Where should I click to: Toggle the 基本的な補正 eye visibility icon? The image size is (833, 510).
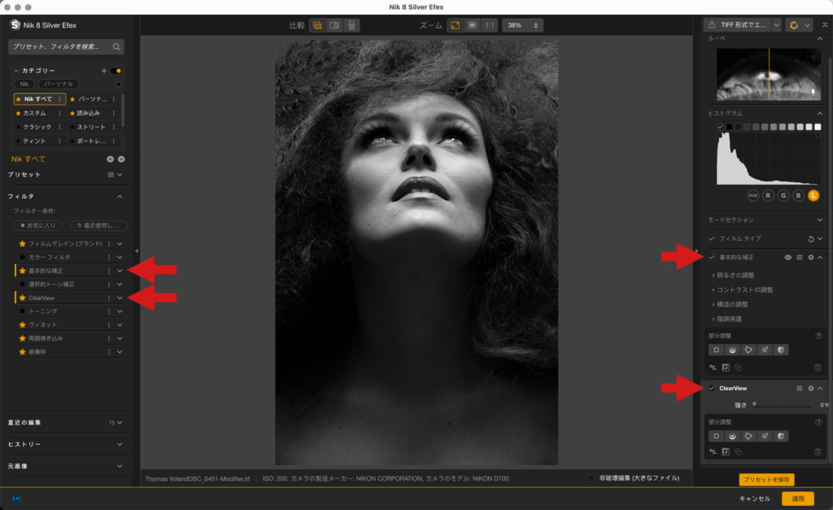click(787, 257)
